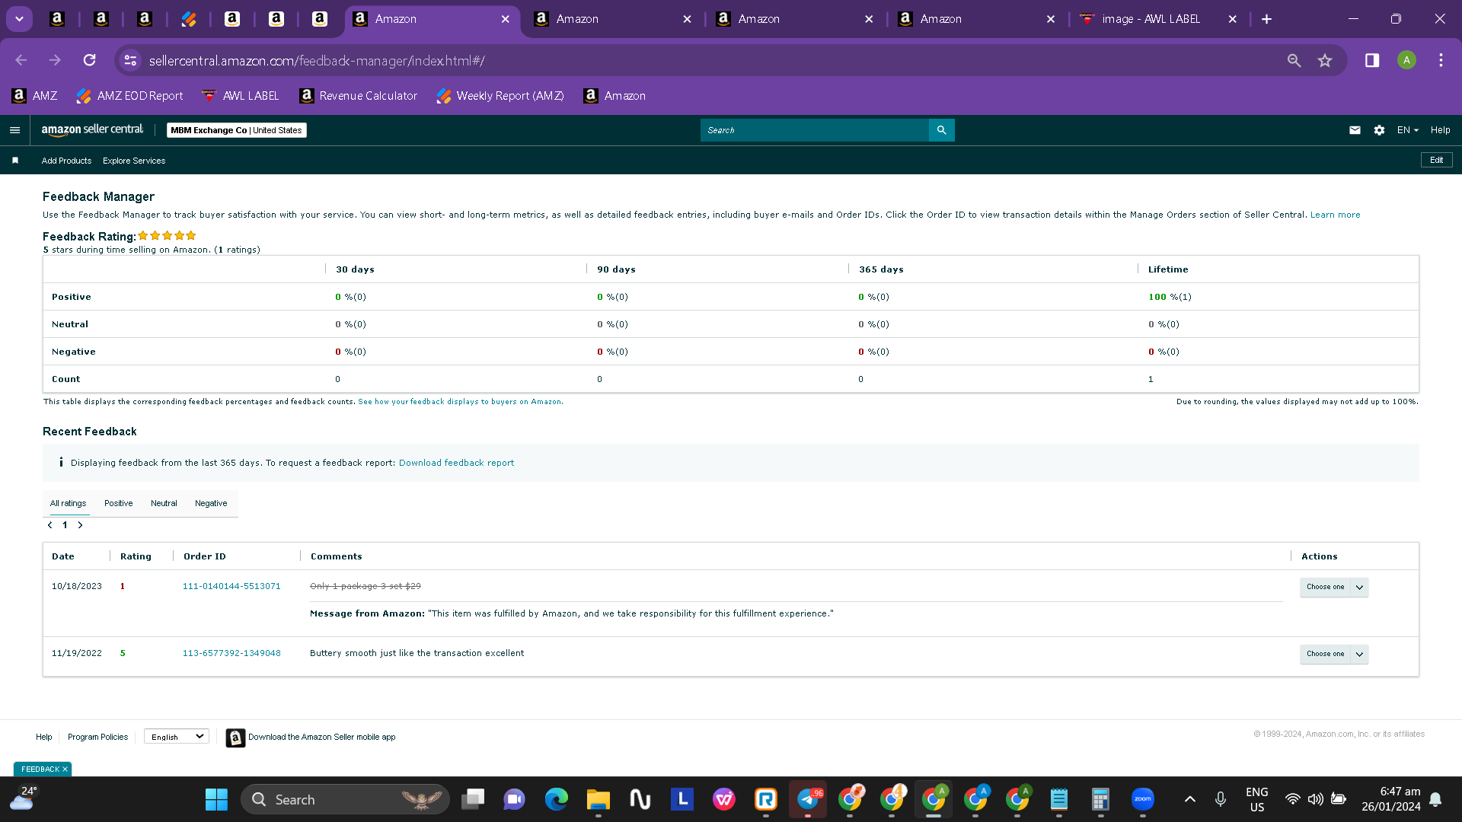Open the Calculator from taskbar
1462x822 pixels.
pyautogui.click(x=1101, y=799)
